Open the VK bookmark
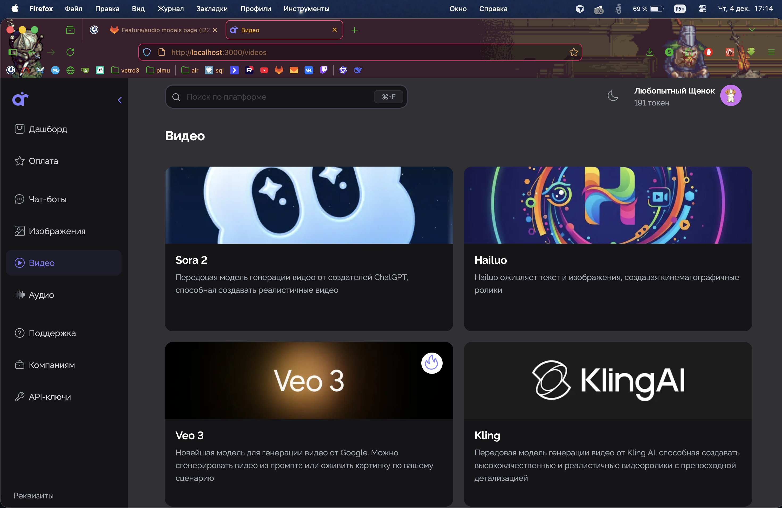The image size is (782, 508). point(309,70)
